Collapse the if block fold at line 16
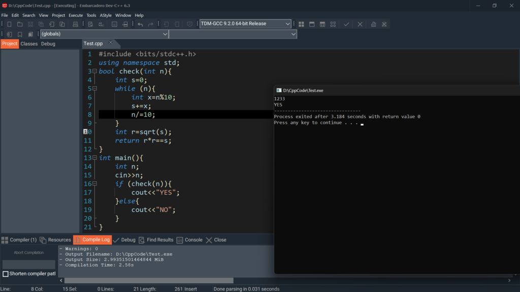 click(94, 184)
